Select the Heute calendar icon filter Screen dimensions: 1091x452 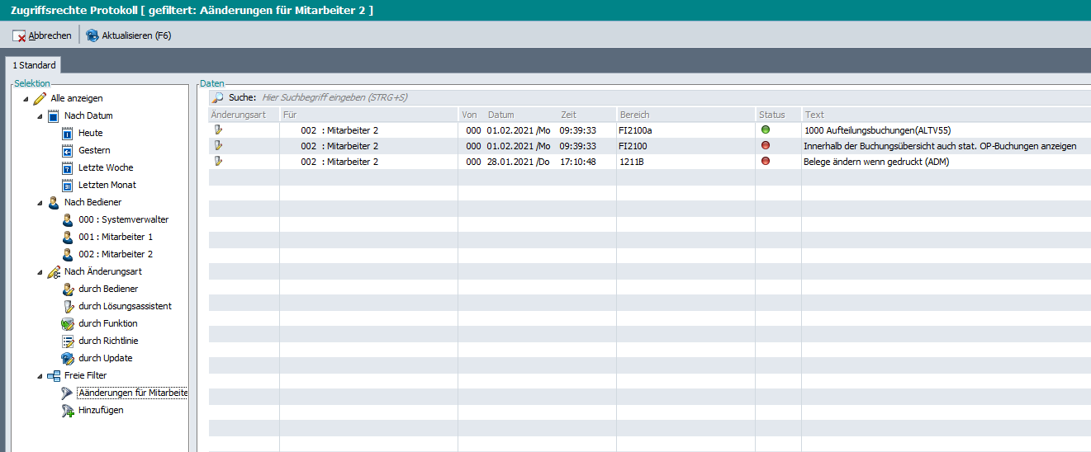(x=68, y=133)
